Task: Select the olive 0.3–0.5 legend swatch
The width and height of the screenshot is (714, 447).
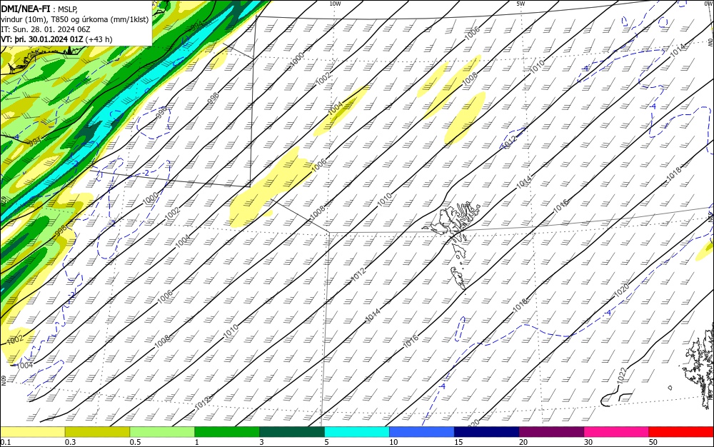Action: point(97,432)
